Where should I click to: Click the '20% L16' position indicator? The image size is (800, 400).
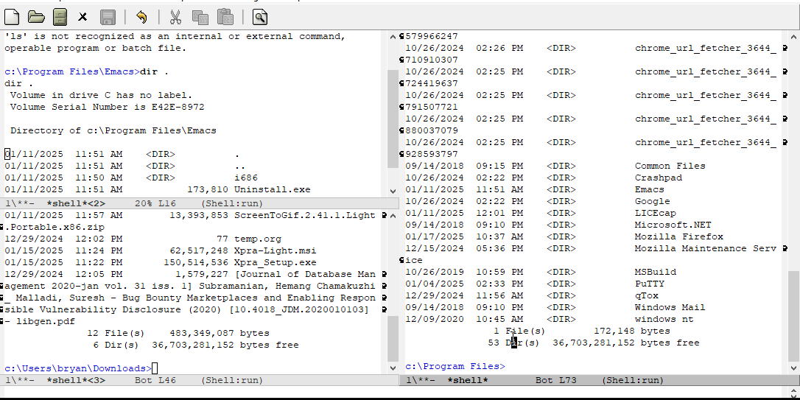pos(155,203)
